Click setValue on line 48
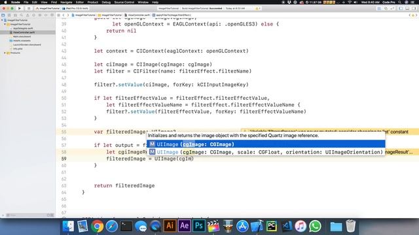The width and height of the screenshot is (419, 235). 130,85
